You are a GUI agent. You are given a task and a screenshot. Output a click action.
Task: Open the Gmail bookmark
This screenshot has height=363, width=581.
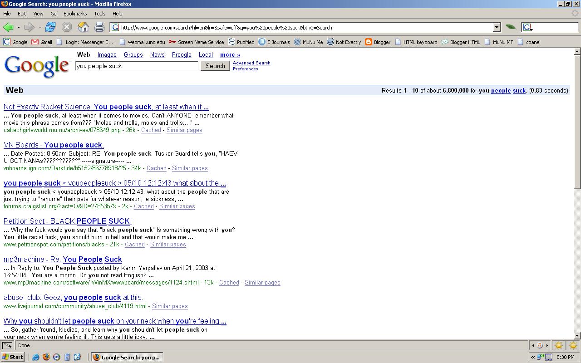(42, 42)
